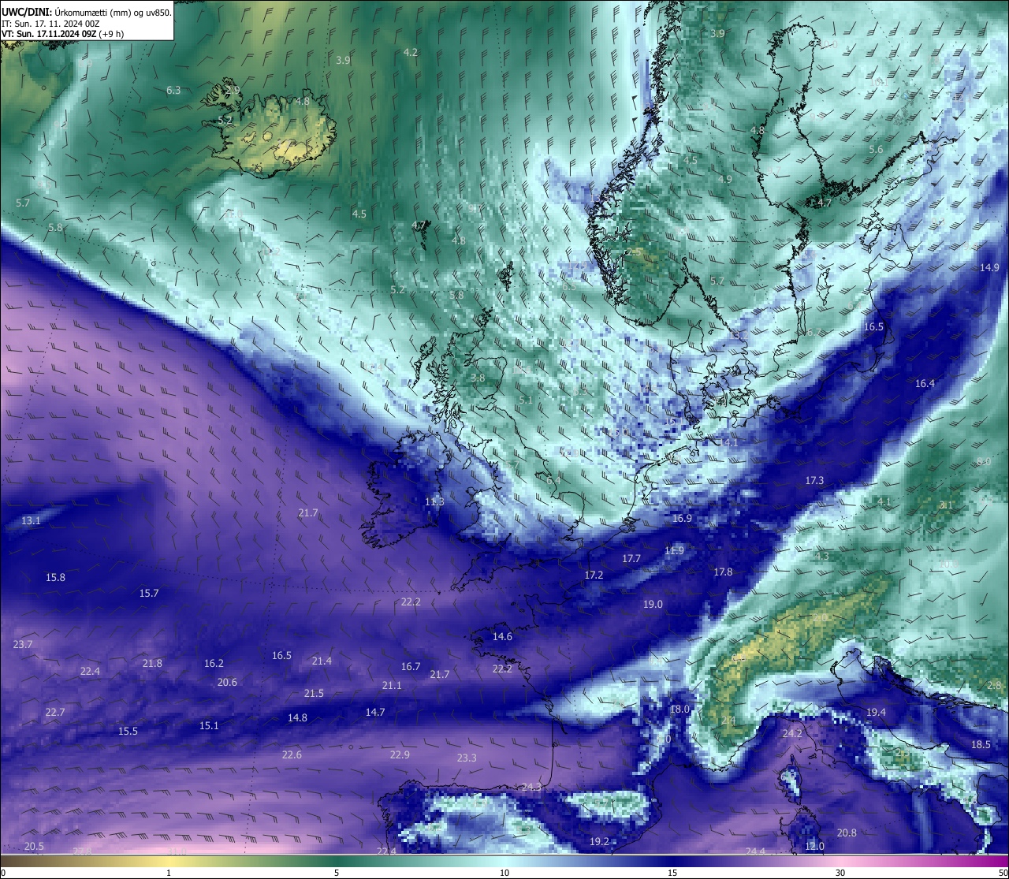
Task: Click the 19.0 value label
Action: (653, 605)
